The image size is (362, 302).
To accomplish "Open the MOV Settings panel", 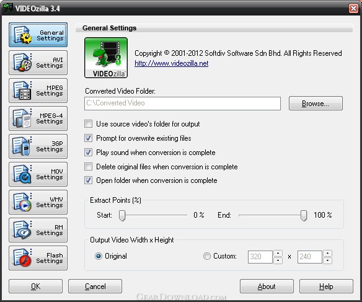I will 38,174.
